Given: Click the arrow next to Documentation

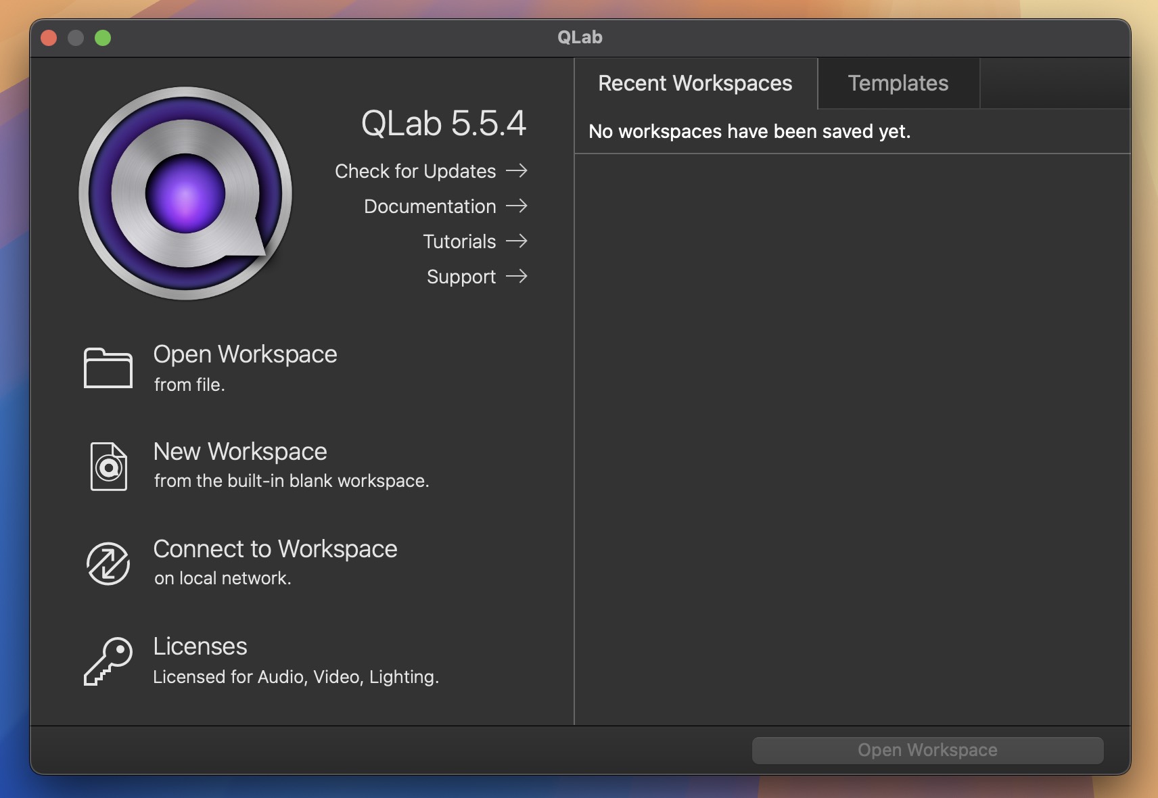Looking at the screenshot, I should [517, 206].
